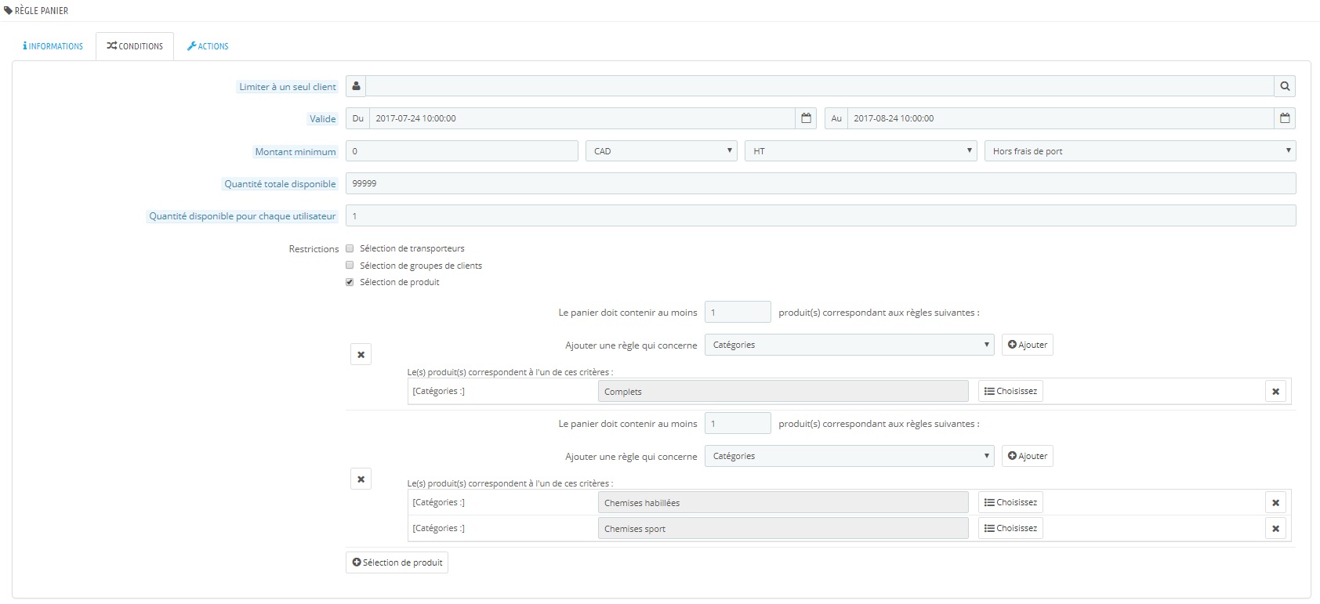Click the Au end date field
This screenshot has height=604, width=1320.
pyautogui.click(x=1061, y=118)
